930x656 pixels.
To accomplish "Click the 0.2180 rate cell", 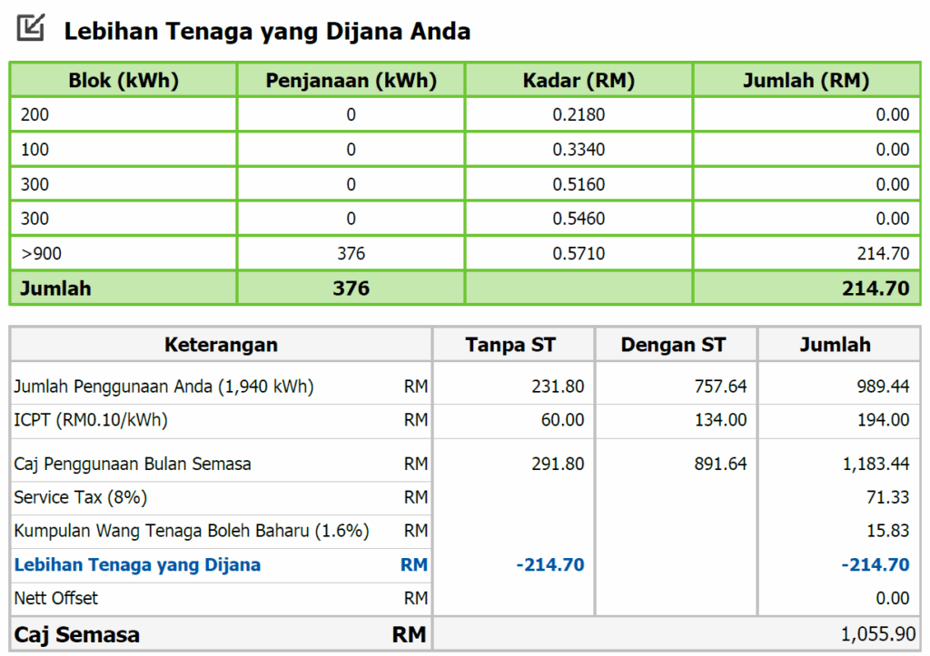I will tap(579, 114).
